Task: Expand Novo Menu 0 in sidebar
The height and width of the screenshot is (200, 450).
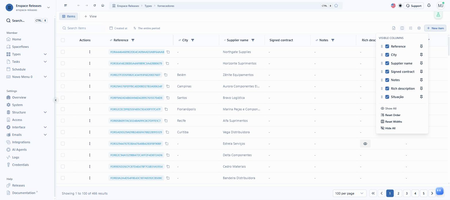Action: [x=45, y=77]
